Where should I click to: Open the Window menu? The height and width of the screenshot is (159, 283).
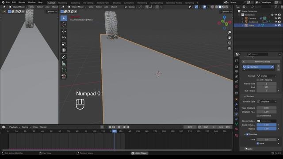click(x=31, y=2)
